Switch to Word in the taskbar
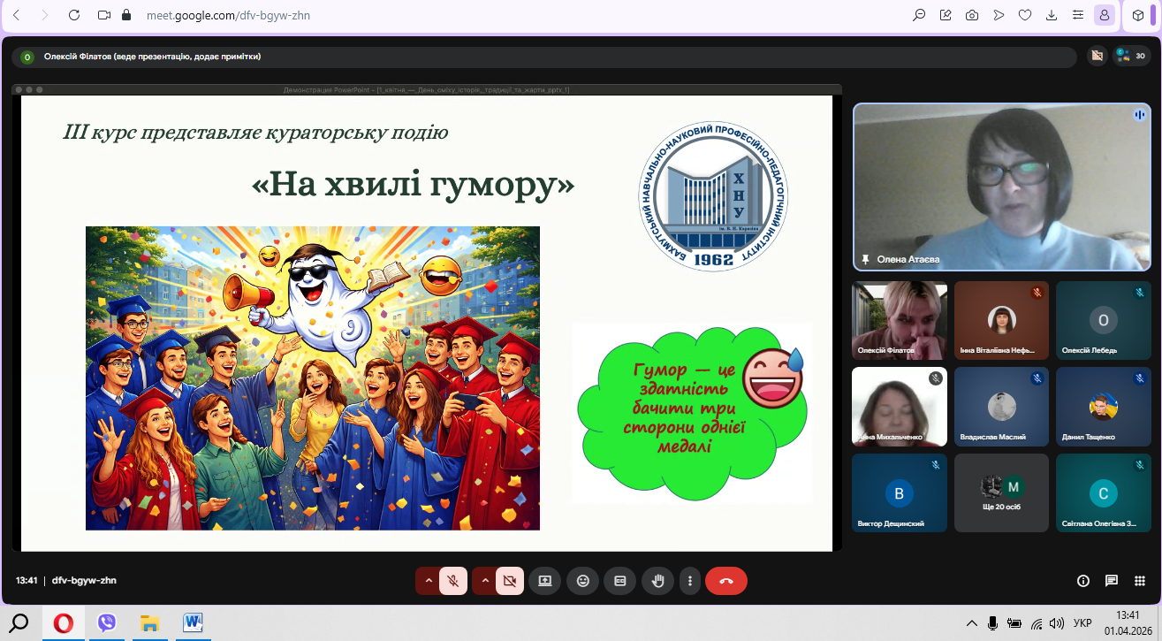 pos(193,623)
